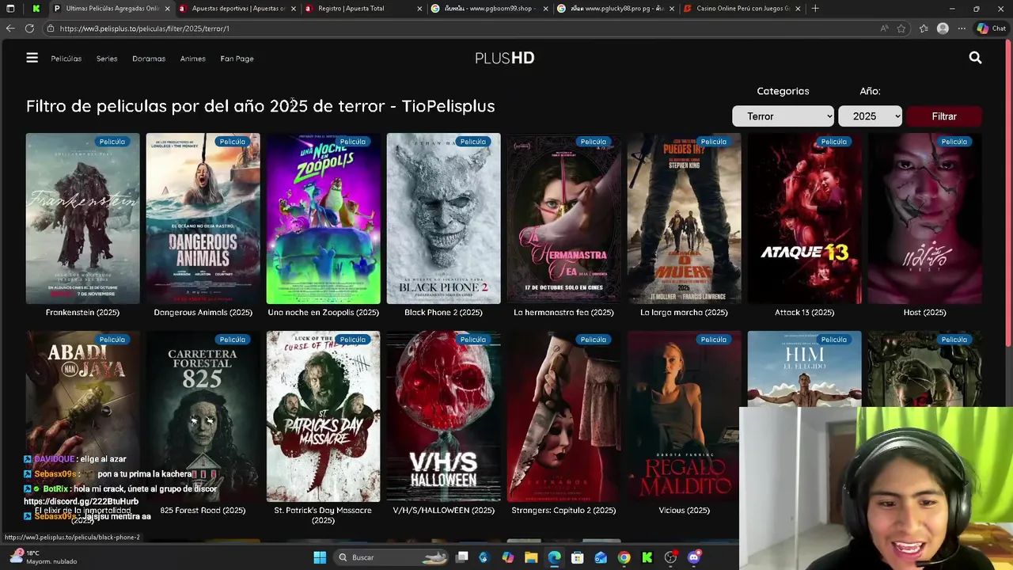Open the new tab with plus icon
The image size is (1013, 570).
(815, 9)
